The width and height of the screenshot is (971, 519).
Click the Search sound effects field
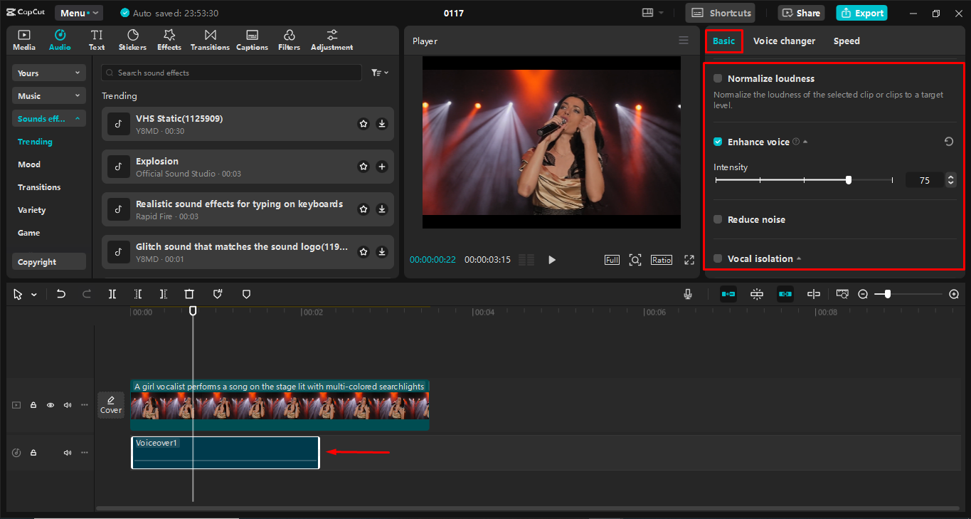tap(231, 73)
